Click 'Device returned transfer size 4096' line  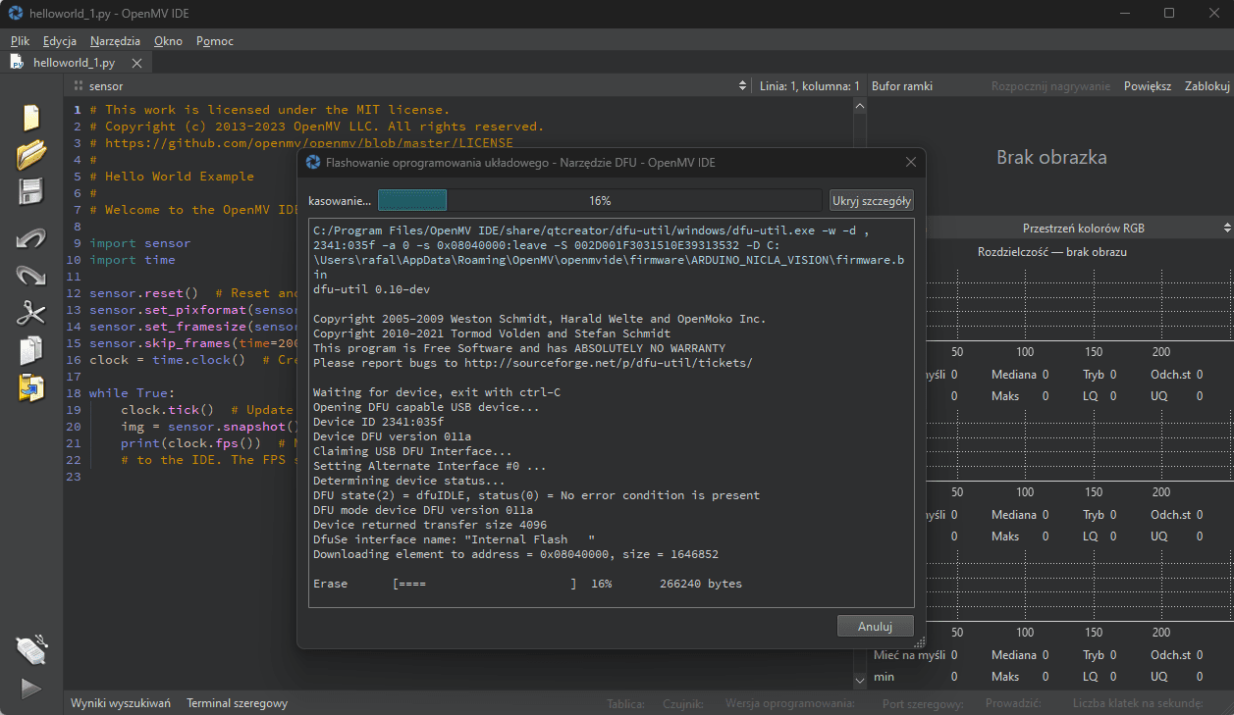coord(430,525)
